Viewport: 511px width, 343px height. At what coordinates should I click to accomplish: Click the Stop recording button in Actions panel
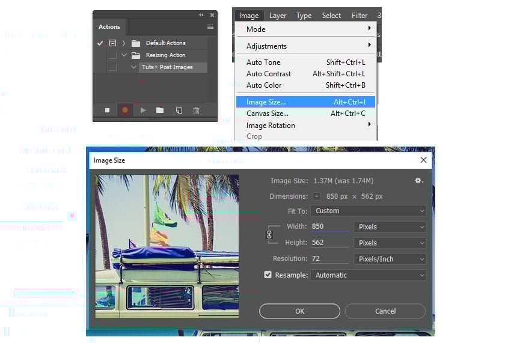click(107, 111)
